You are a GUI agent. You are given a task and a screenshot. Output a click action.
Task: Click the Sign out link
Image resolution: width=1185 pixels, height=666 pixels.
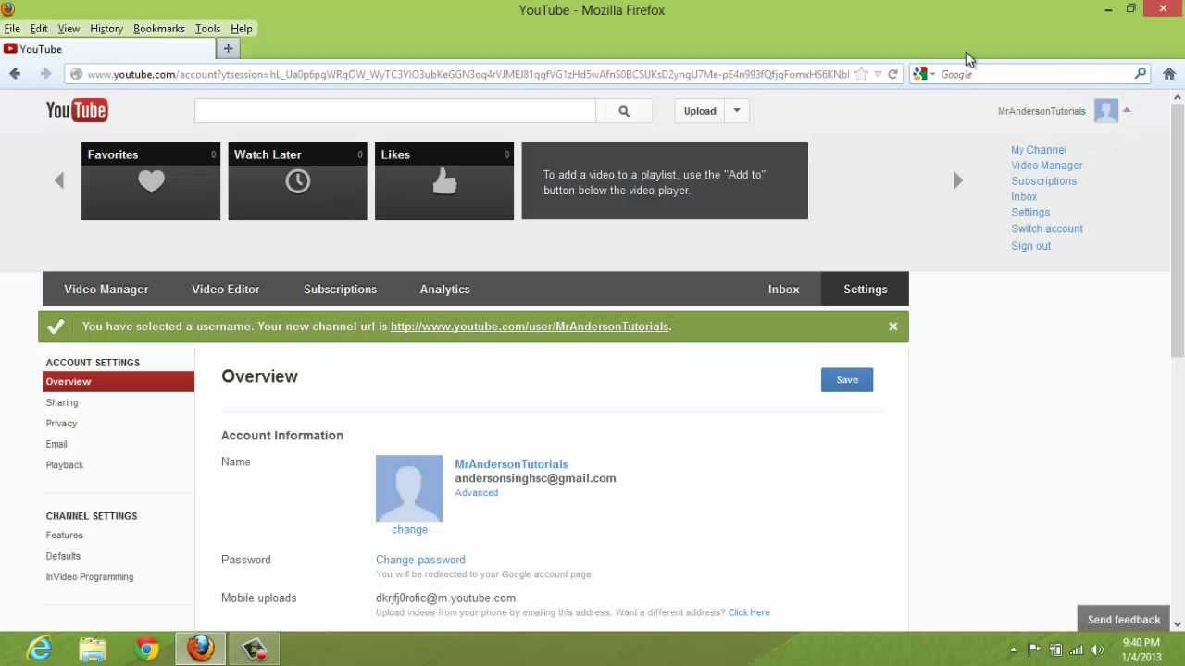(1030, 246)
